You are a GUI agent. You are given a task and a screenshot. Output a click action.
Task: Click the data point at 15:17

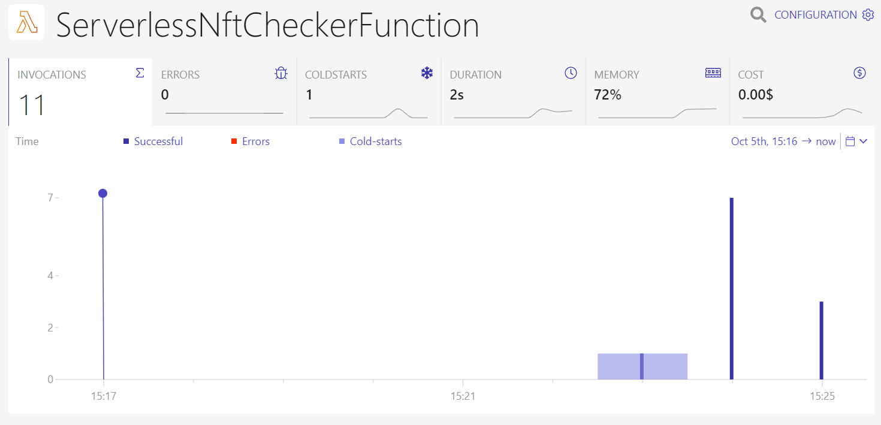(102, 193)
